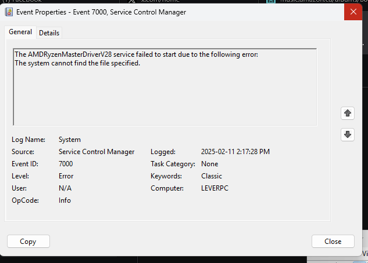
Task: Dismiss dialog with the Close button
Action: pyautogui.click(x=333, y=241)
